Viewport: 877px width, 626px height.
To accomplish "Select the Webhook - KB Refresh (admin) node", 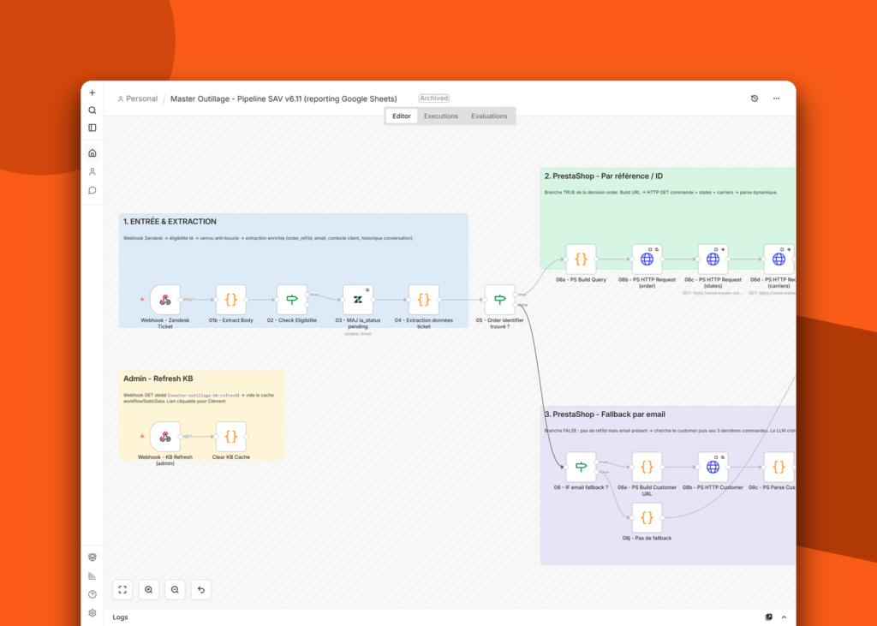I will pos(165,437).
